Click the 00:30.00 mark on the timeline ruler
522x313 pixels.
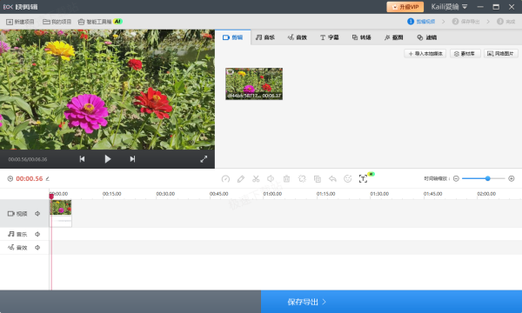click(165, 194)
